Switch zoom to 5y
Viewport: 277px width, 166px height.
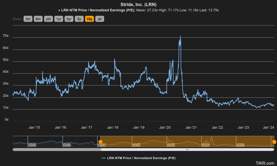[79, 19]
